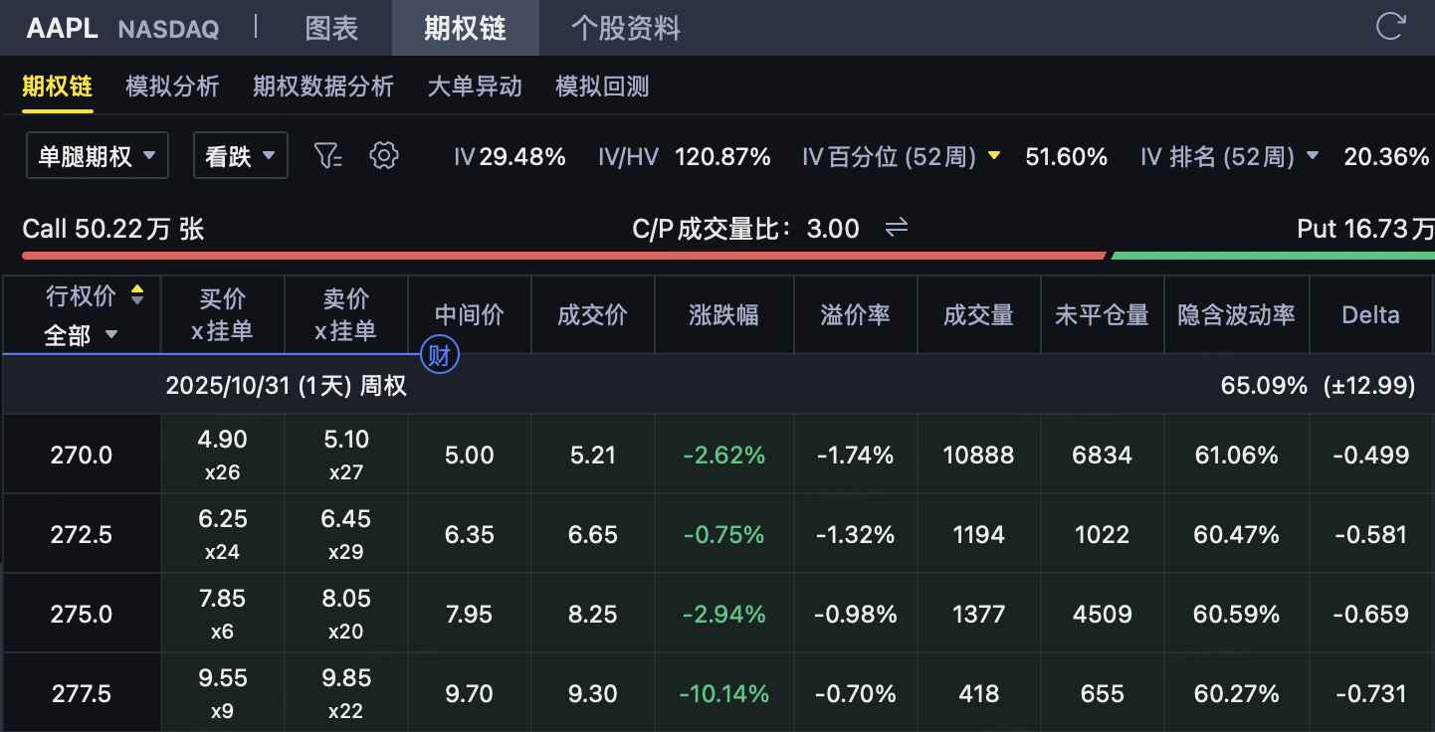Click the refresh icon at top right
This screenshot has width=1435, height=732.
pos(1390,27)
